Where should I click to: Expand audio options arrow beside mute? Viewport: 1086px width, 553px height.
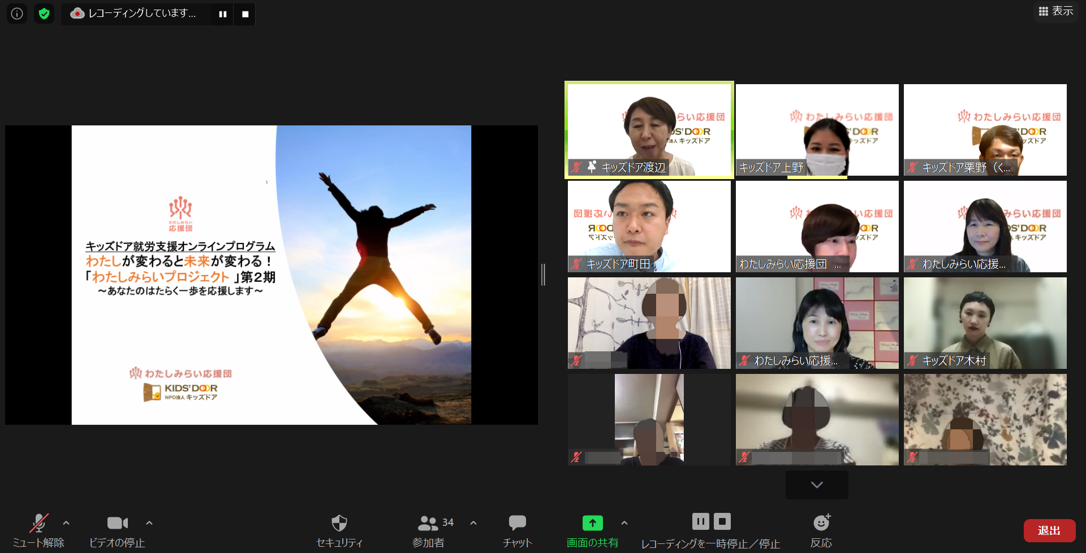pyautogui.click(x=66, y=523)
